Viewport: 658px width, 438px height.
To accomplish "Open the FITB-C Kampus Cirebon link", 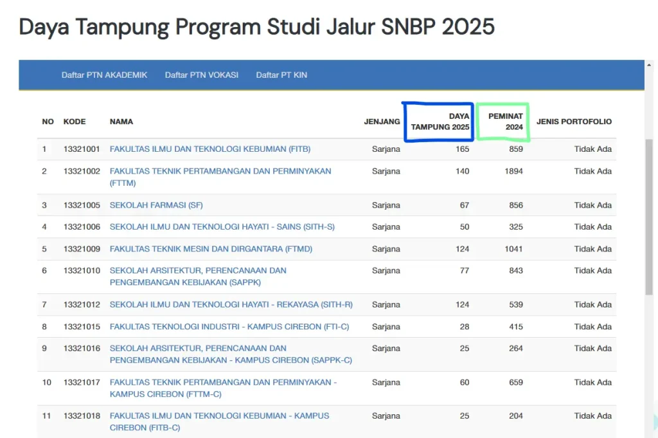I will point(219,416).
